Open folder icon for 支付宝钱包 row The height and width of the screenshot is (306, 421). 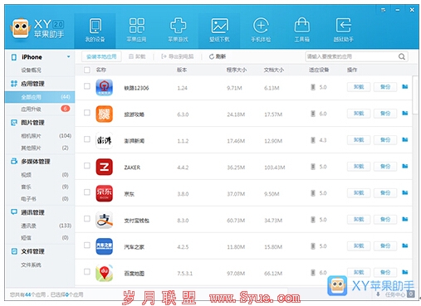click(404, 219)
